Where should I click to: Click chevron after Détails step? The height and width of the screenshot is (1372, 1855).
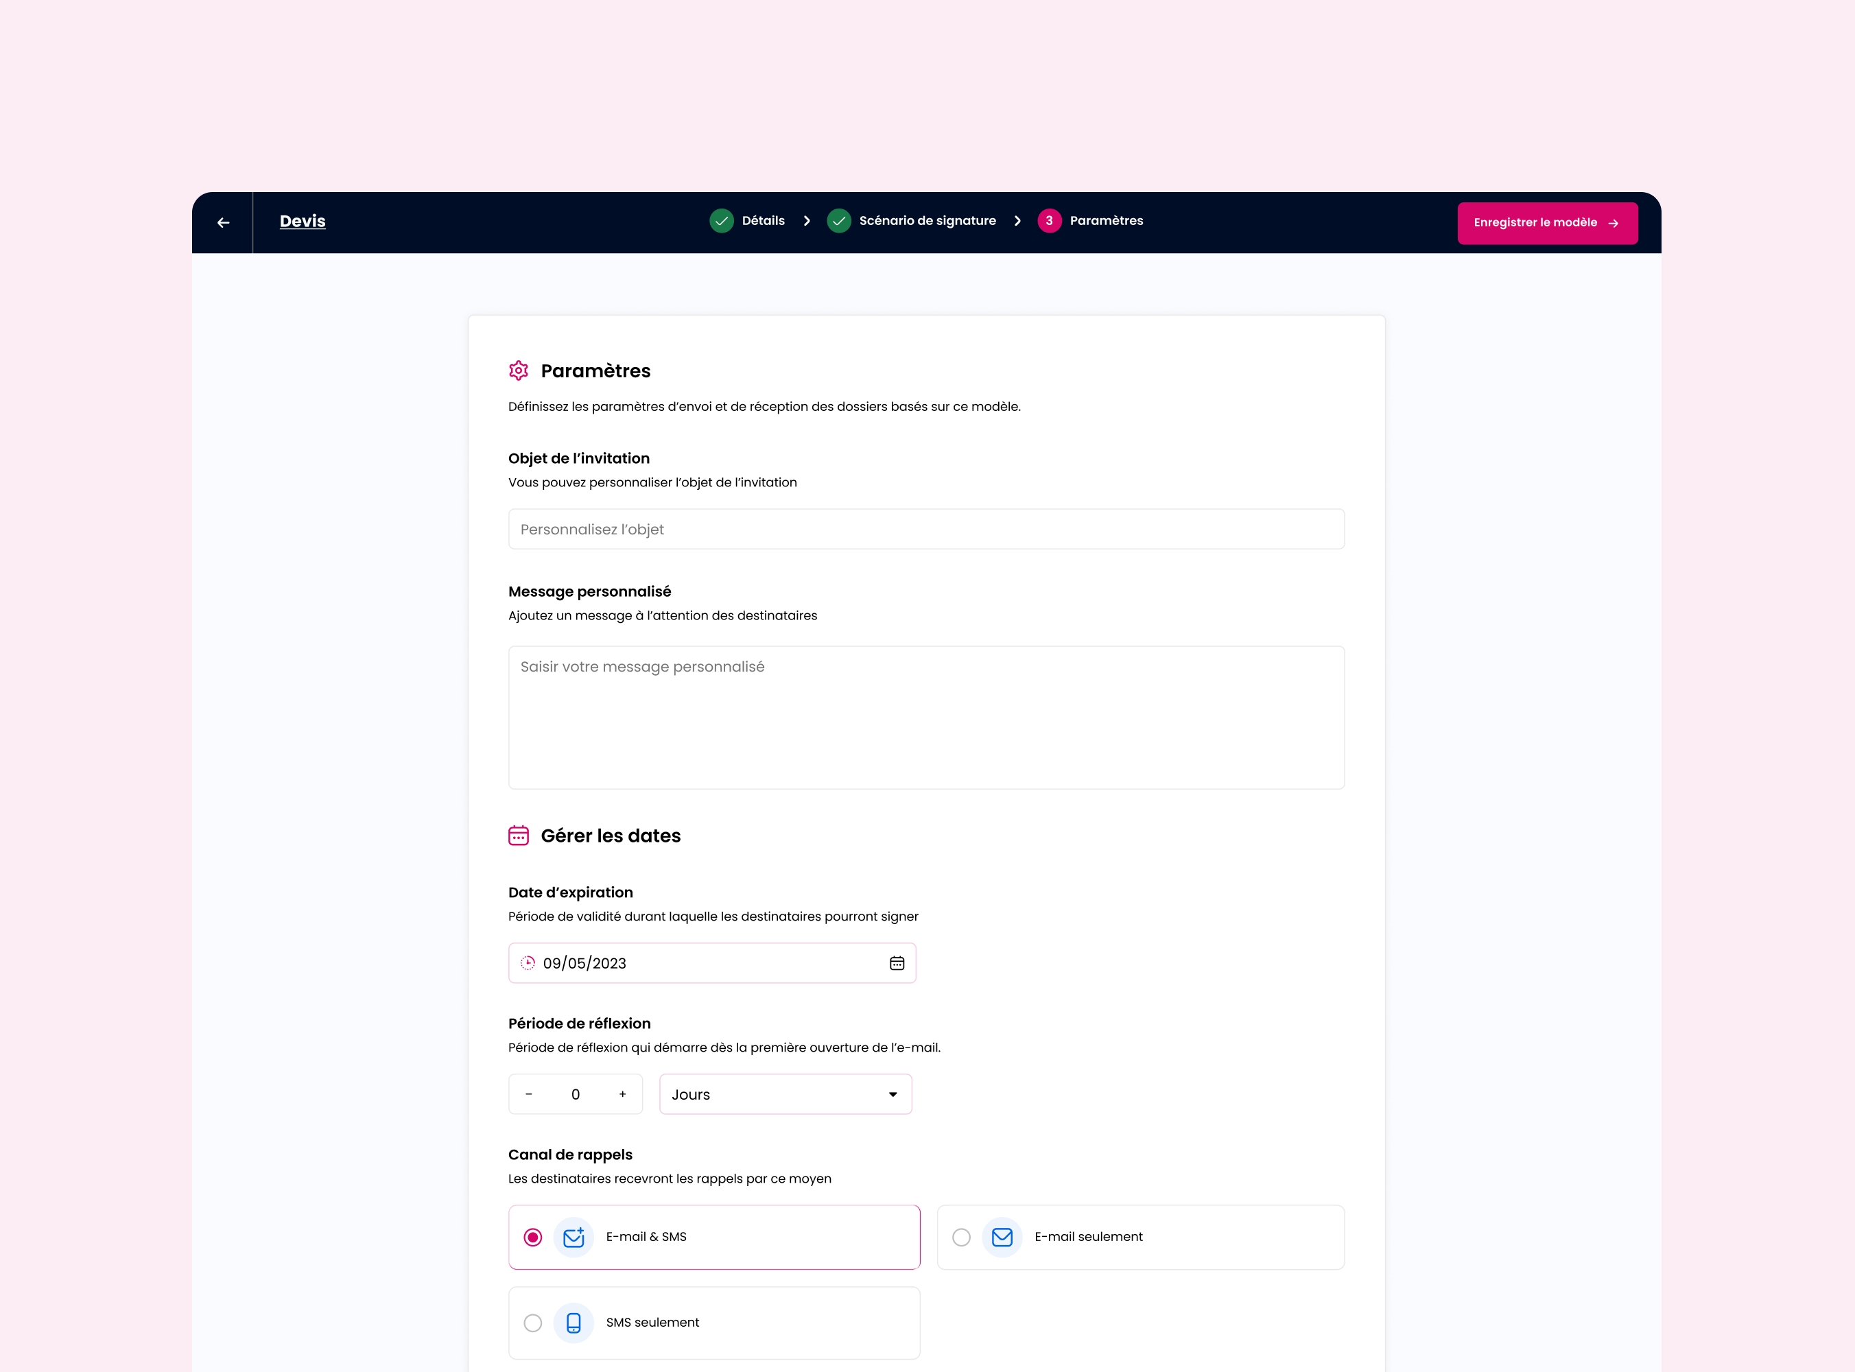point(806,221)
